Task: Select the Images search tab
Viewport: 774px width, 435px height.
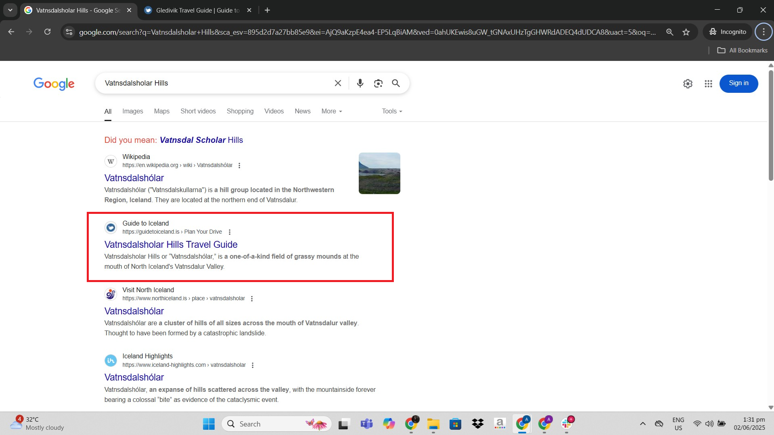Action: pos(133,111)
